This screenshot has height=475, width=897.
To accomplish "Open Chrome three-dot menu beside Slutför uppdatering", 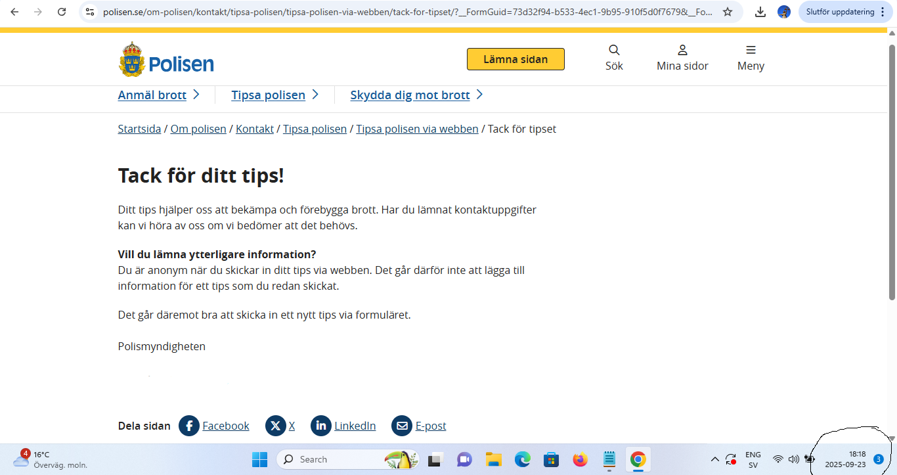I will point(883,12).
